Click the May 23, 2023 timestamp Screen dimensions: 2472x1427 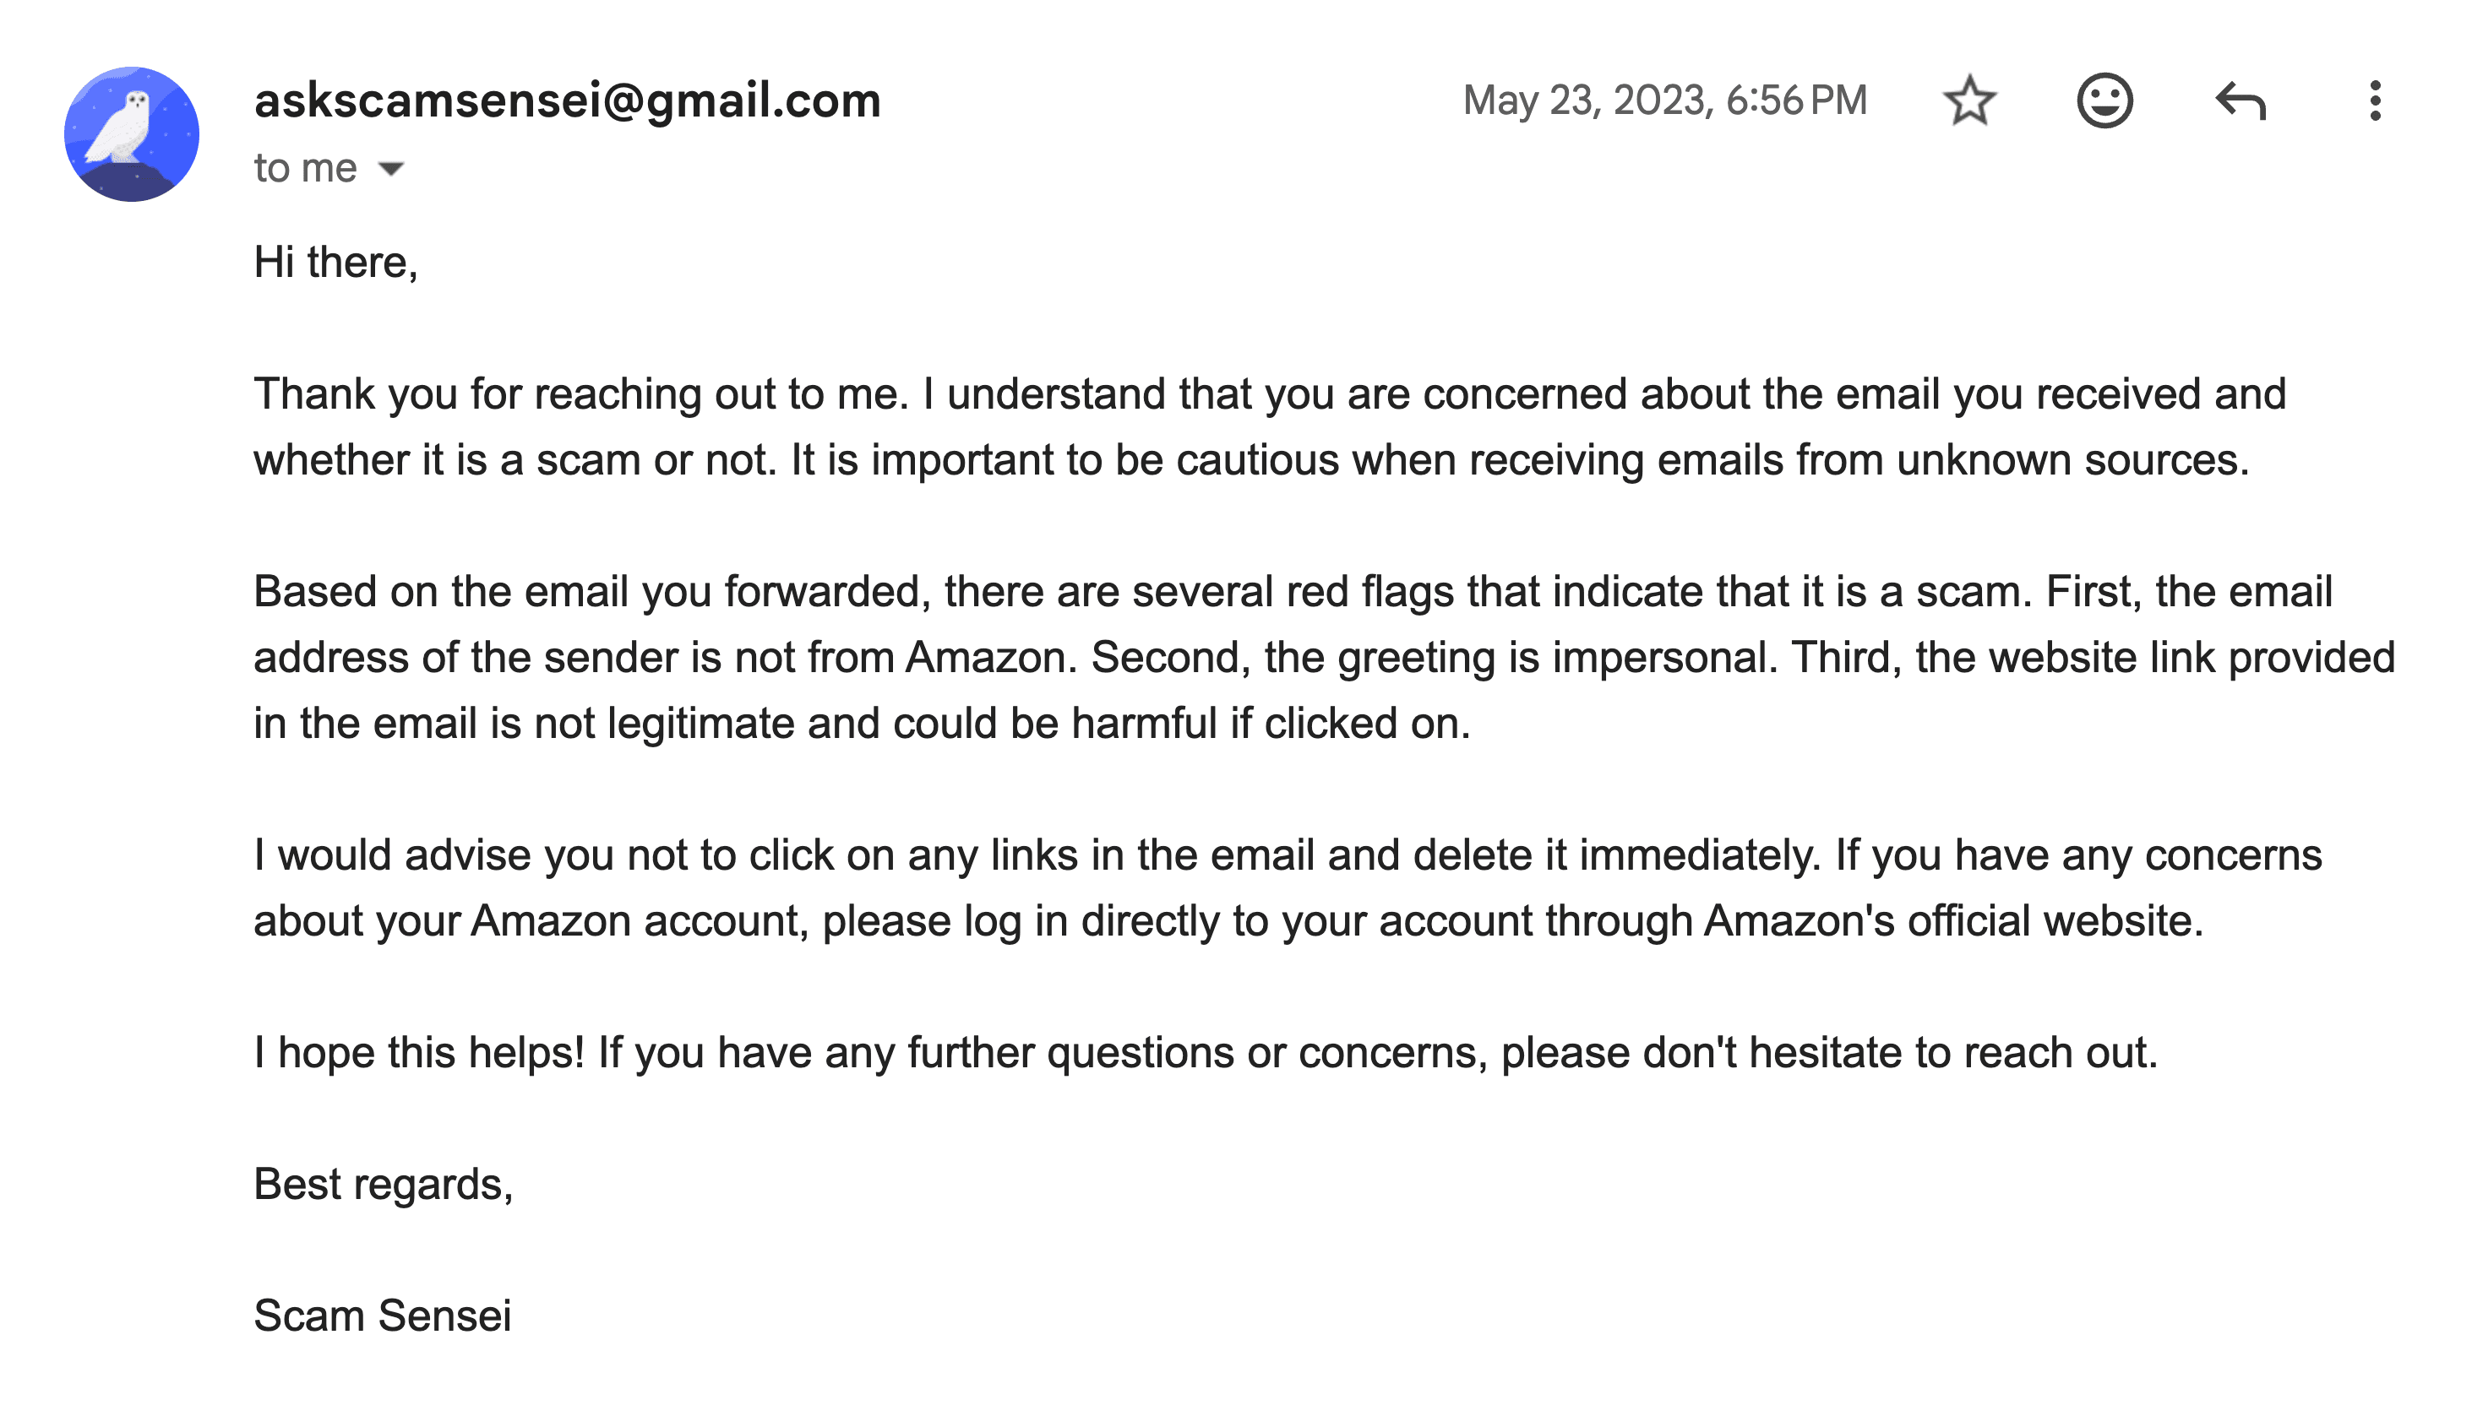coord(1664,100)
